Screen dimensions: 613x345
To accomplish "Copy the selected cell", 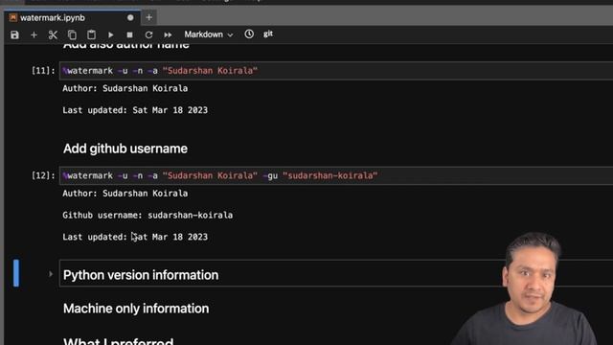I will [72, 34].
